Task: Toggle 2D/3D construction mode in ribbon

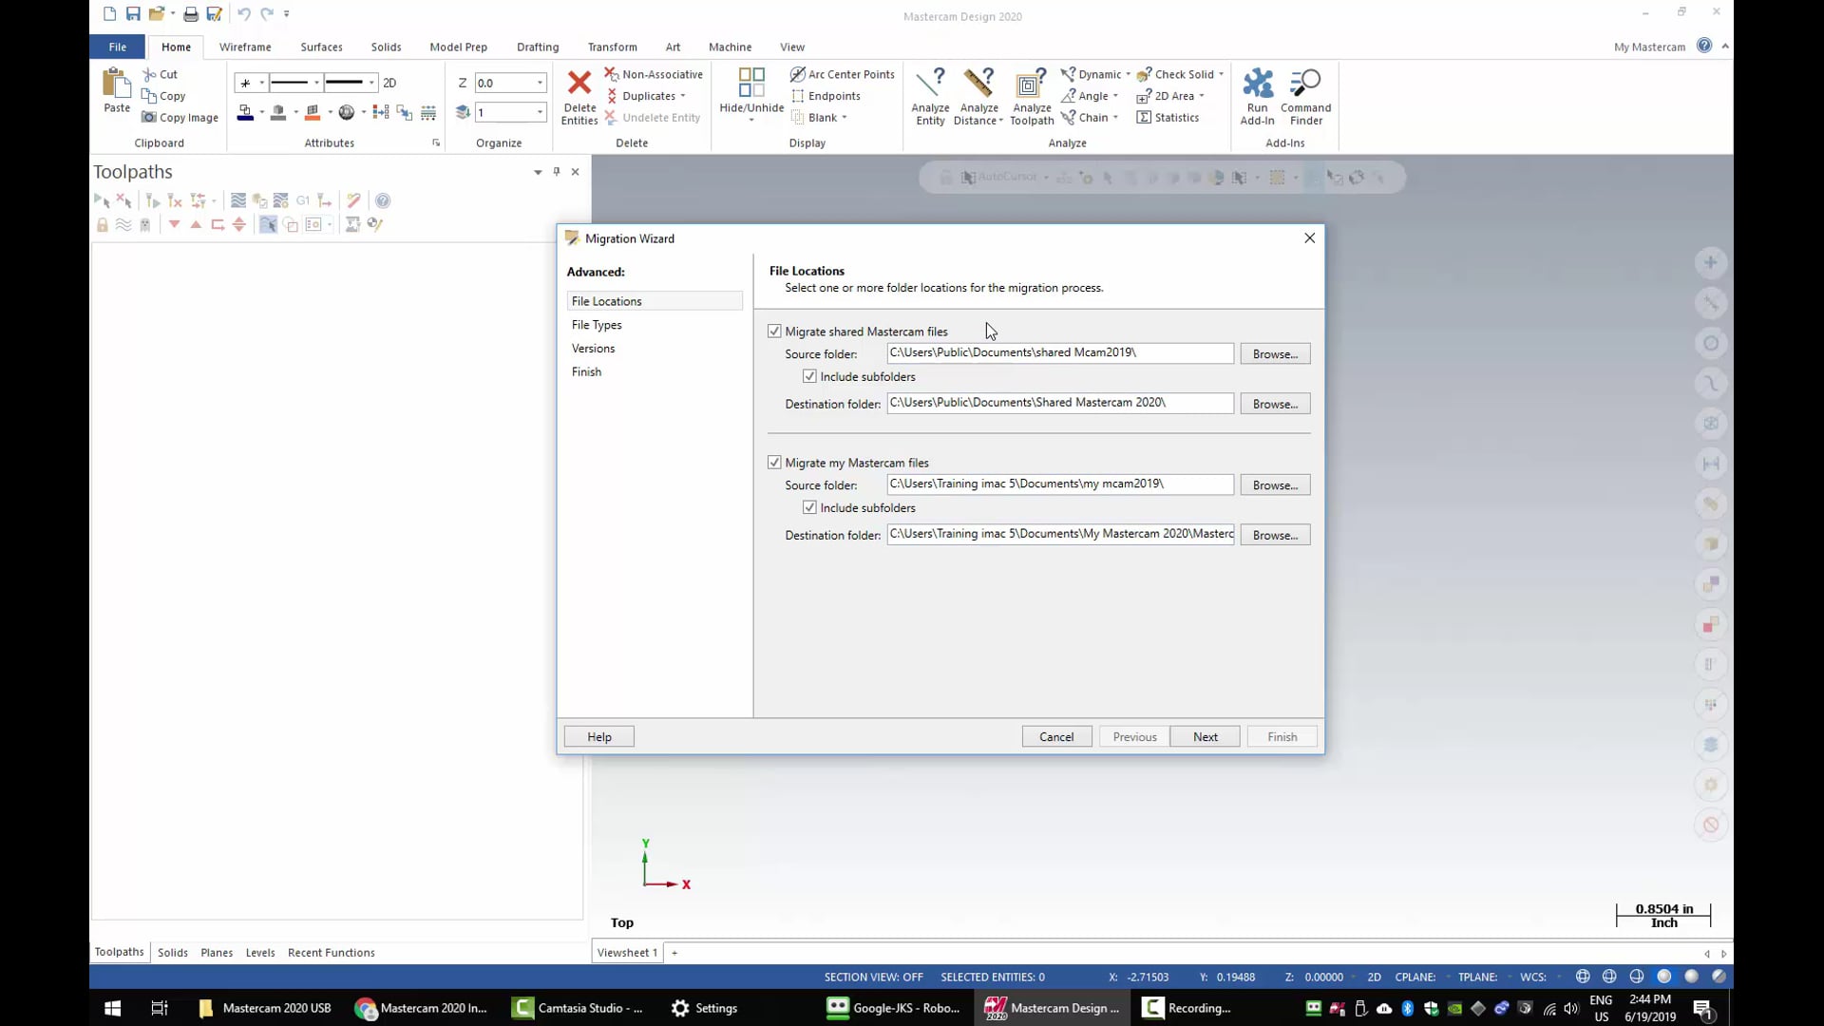Action: (x=389, y=83)
